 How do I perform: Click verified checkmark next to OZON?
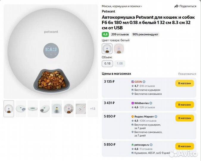tap(144, 81)
